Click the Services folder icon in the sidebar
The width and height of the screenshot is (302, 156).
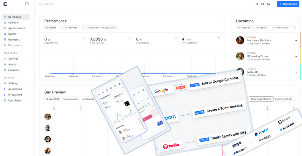click(x=5, y=59)
